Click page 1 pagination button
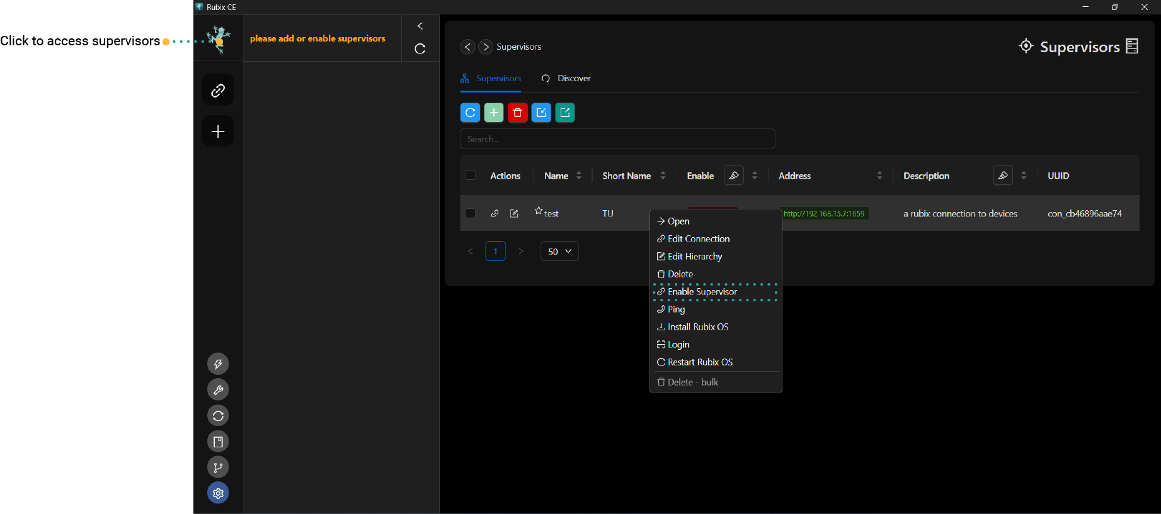The height and width of the screenshot is (514, 1161). click(x=495, y=251)
